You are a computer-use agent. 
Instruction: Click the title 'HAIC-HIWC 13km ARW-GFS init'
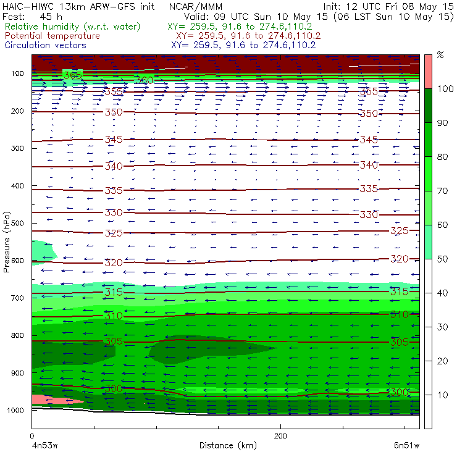(78, 6)
